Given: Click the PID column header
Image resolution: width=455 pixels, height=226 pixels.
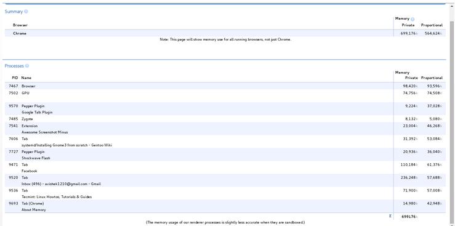Looking at the screenshot, I should [15, 78].
